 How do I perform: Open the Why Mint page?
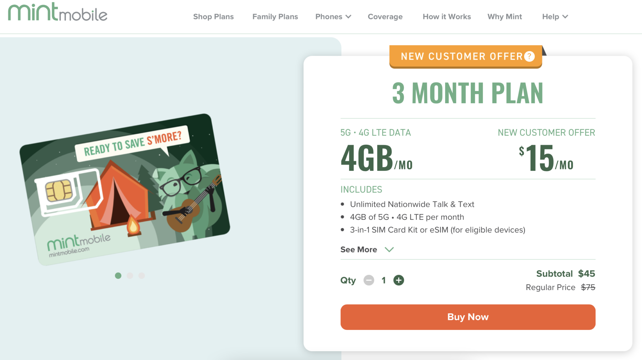click(x=505, y=17)
